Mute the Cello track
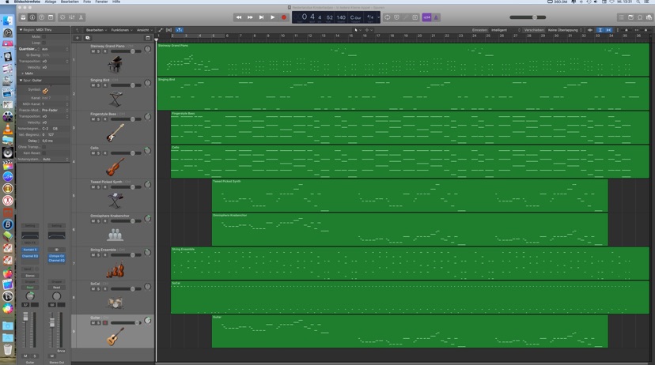This screenshot has height=365, width=655. click(93, 153)
